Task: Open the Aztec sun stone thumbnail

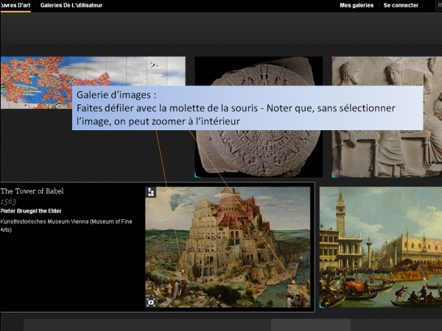Action: [259, 117]
